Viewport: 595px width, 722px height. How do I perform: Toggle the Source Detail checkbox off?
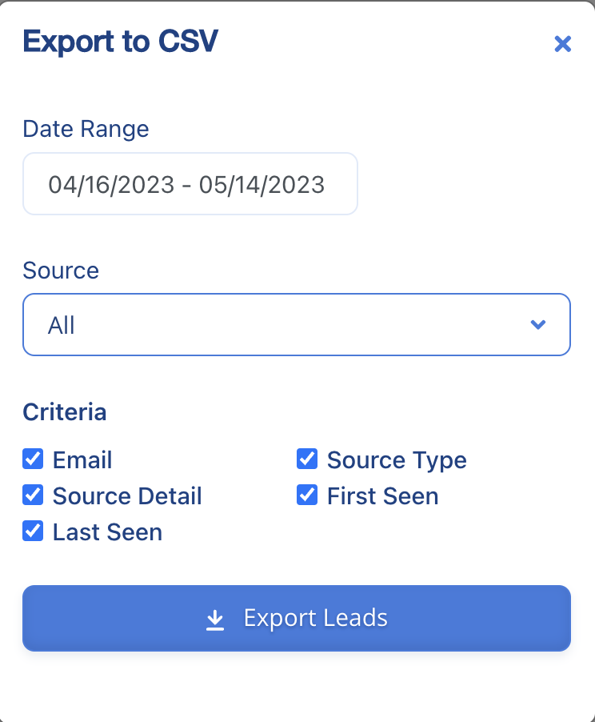click(33, 495)
